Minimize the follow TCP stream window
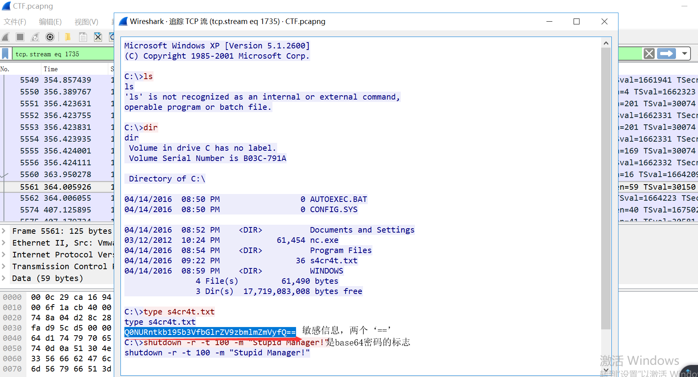The image size is (698, 377). [x=549, y=22]
